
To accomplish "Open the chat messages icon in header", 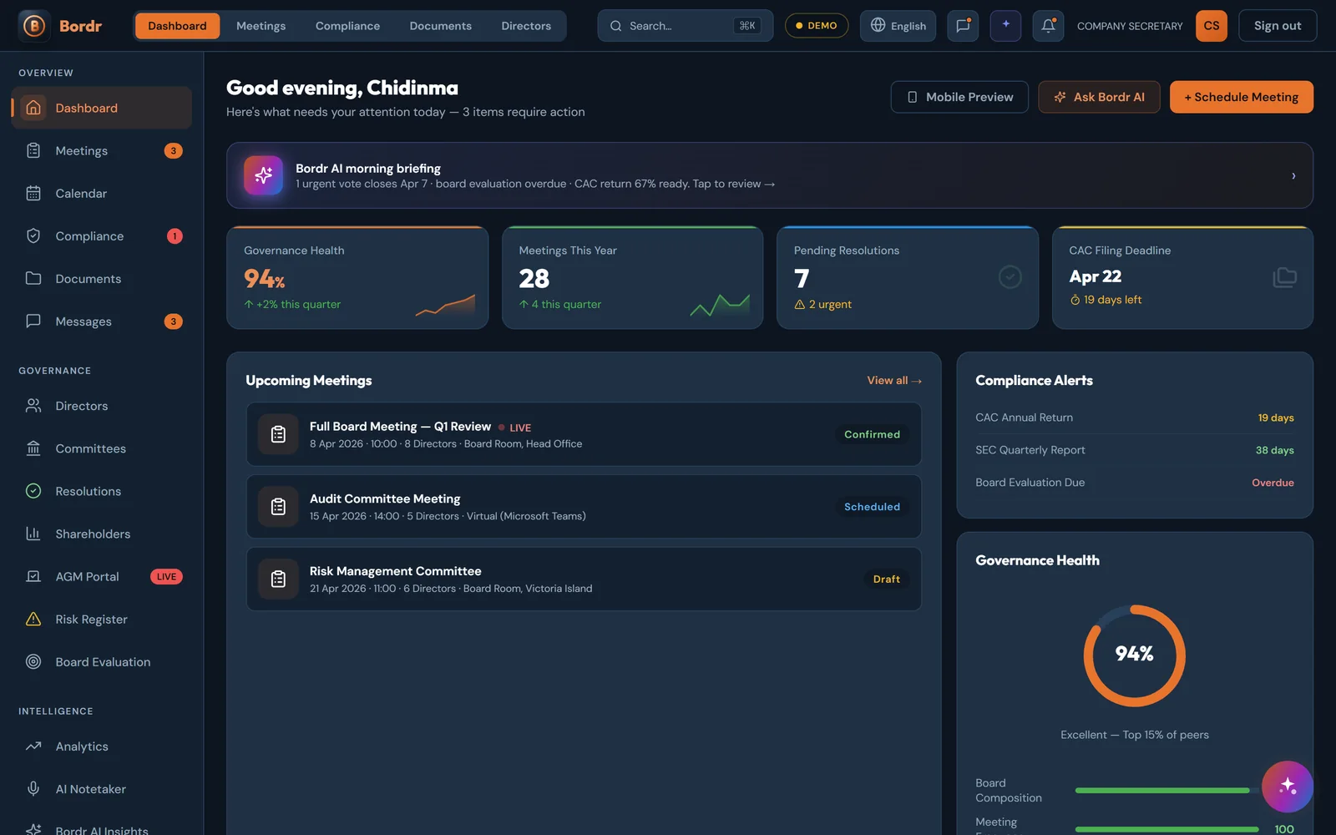I will 963,26.
